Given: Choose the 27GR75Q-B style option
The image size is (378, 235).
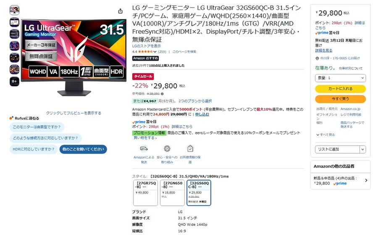Looking at the screenshot, I should coord(145,193).
